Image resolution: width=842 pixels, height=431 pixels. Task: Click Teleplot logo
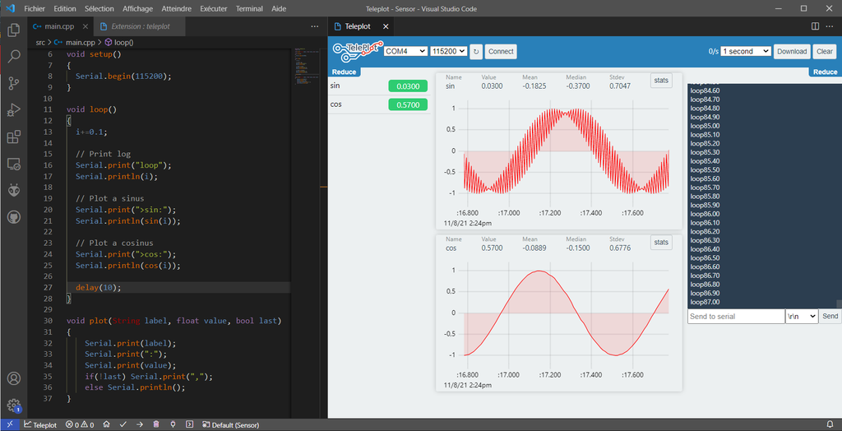[359, 50]
